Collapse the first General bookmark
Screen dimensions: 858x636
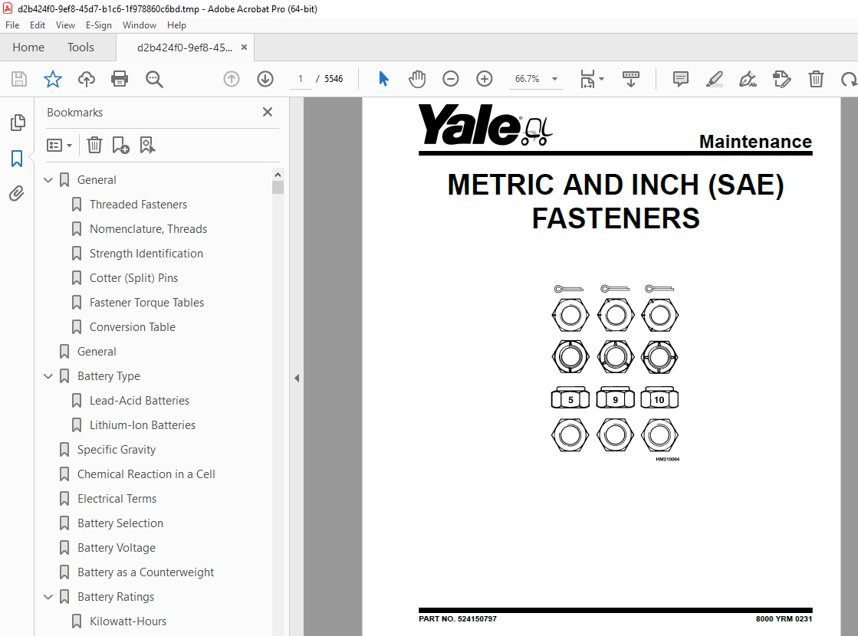[x=48, y=180]
